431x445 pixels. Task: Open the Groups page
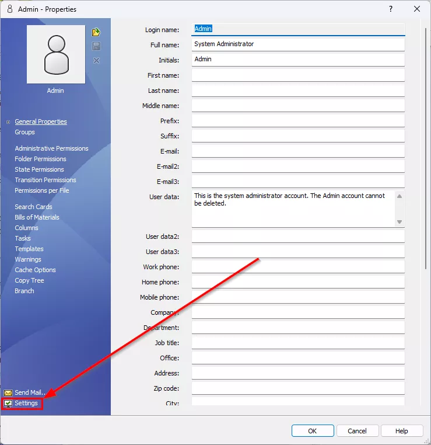24,132
